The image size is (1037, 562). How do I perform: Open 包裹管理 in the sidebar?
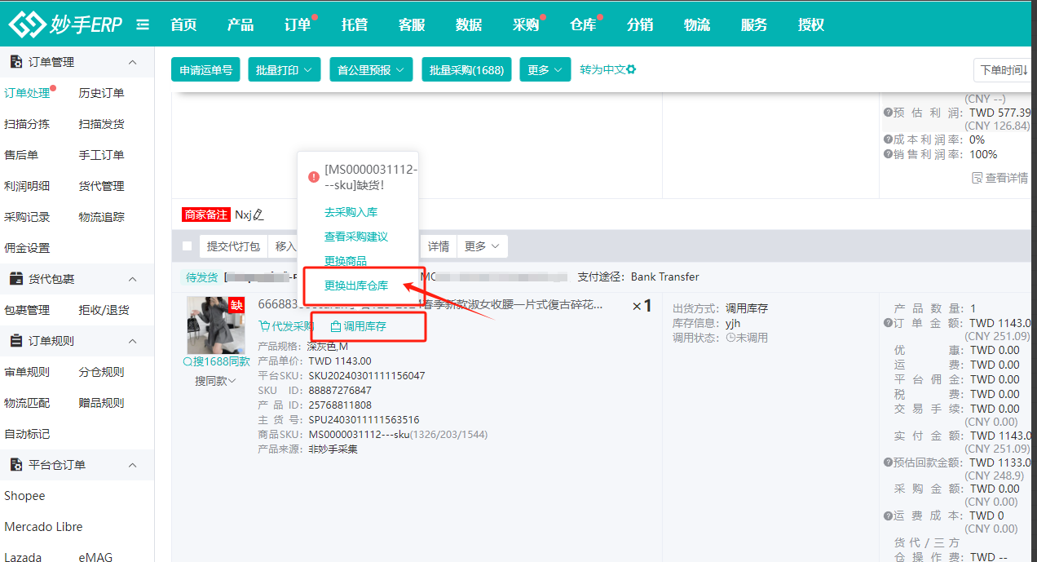tap(27, 310)
